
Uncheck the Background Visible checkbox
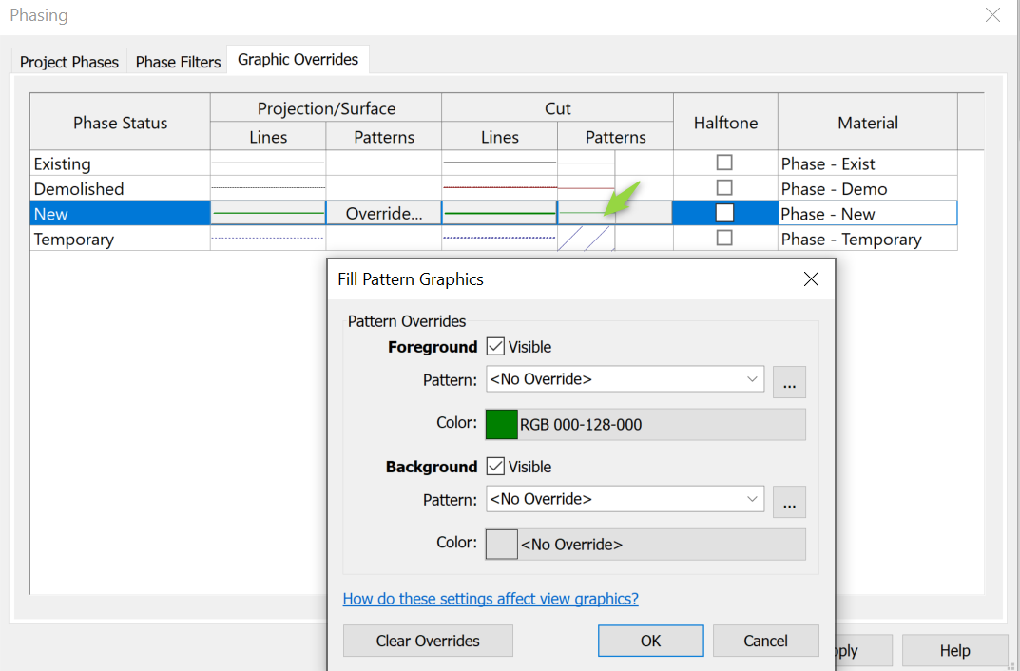[x=495, y=466]
